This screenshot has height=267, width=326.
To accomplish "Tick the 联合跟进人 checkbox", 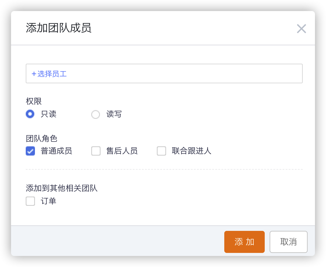I will point(161,151).
